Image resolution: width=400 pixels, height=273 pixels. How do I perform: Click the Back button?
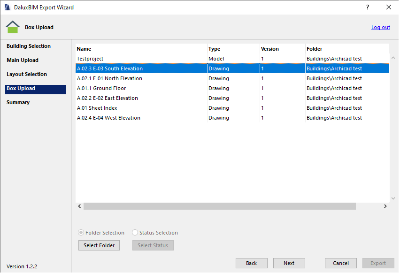(x=251, y=263)
